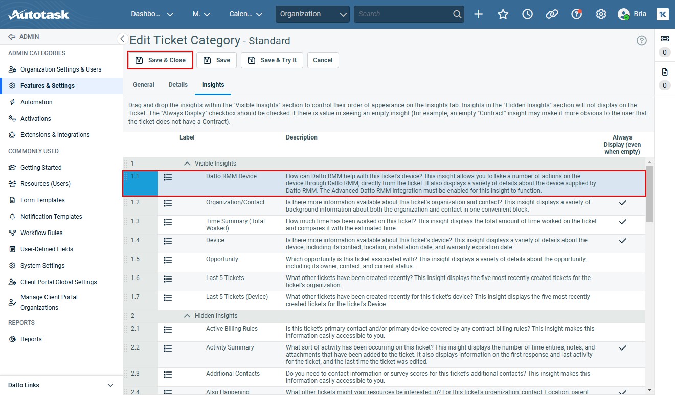
Task: Open the Calendar dropdown menu
Action: 246,14
